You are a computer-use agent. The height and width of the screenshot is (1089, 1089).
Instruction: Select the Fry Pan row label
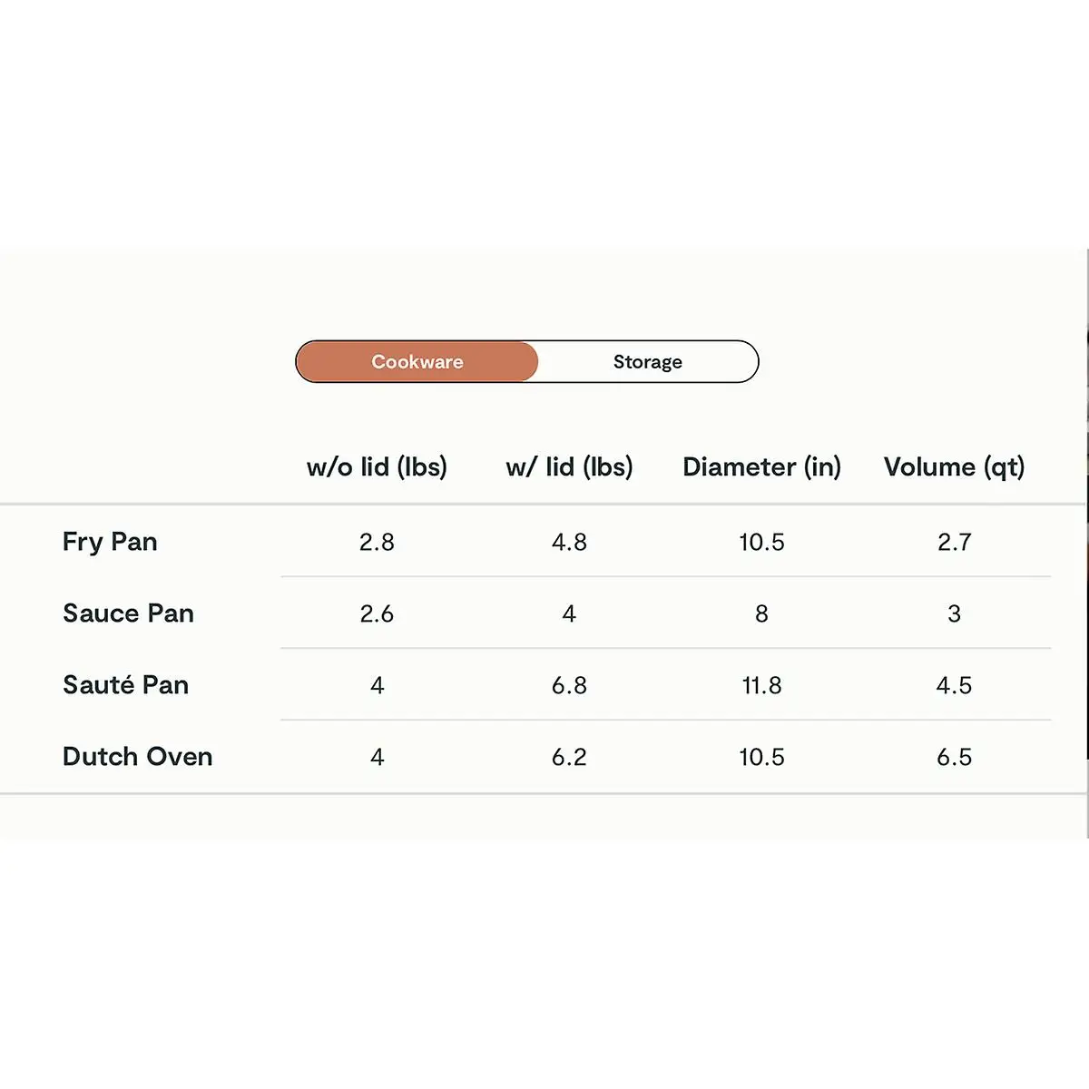110,542
